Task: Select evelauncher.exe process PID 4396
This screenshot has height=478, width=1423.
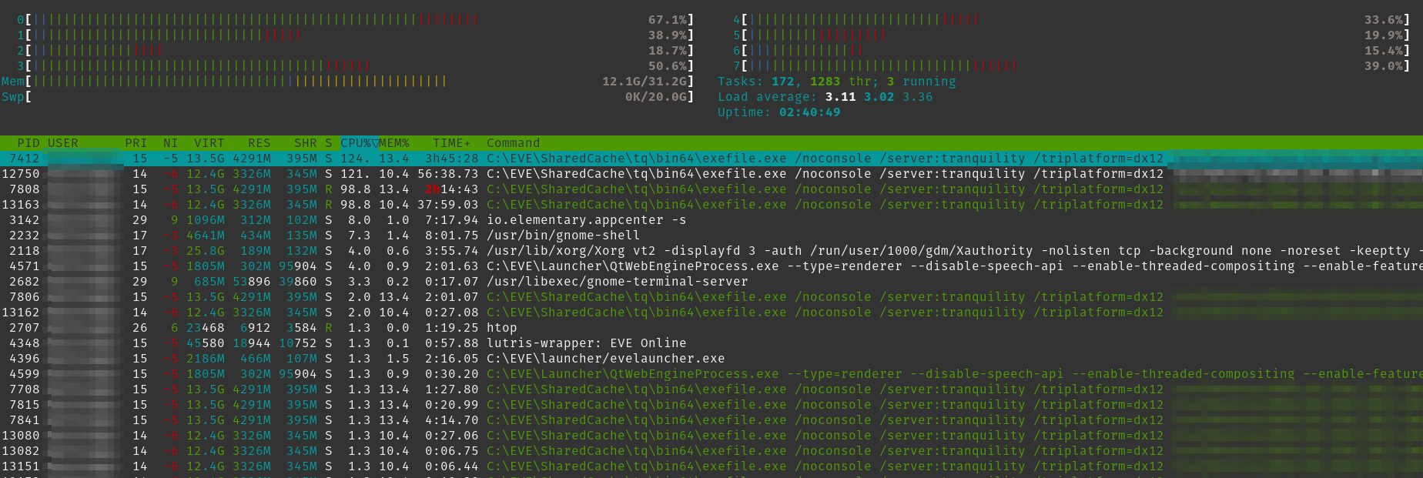Action: (x=711, y=359)
